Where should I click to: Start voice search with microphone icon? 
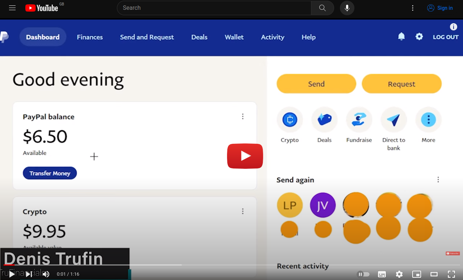[347, 8]
